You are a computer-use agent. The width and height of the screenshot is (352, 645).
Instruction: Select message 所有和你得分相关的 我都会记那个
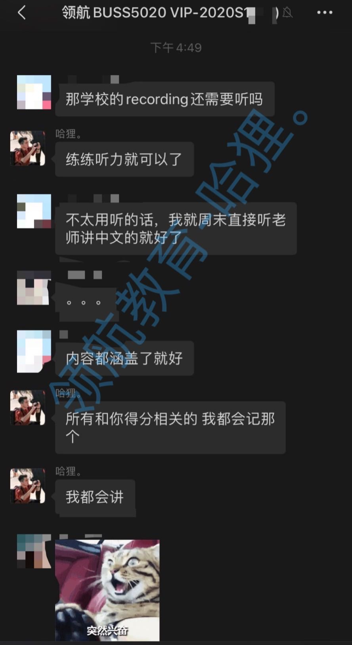[x=170, y=427]
